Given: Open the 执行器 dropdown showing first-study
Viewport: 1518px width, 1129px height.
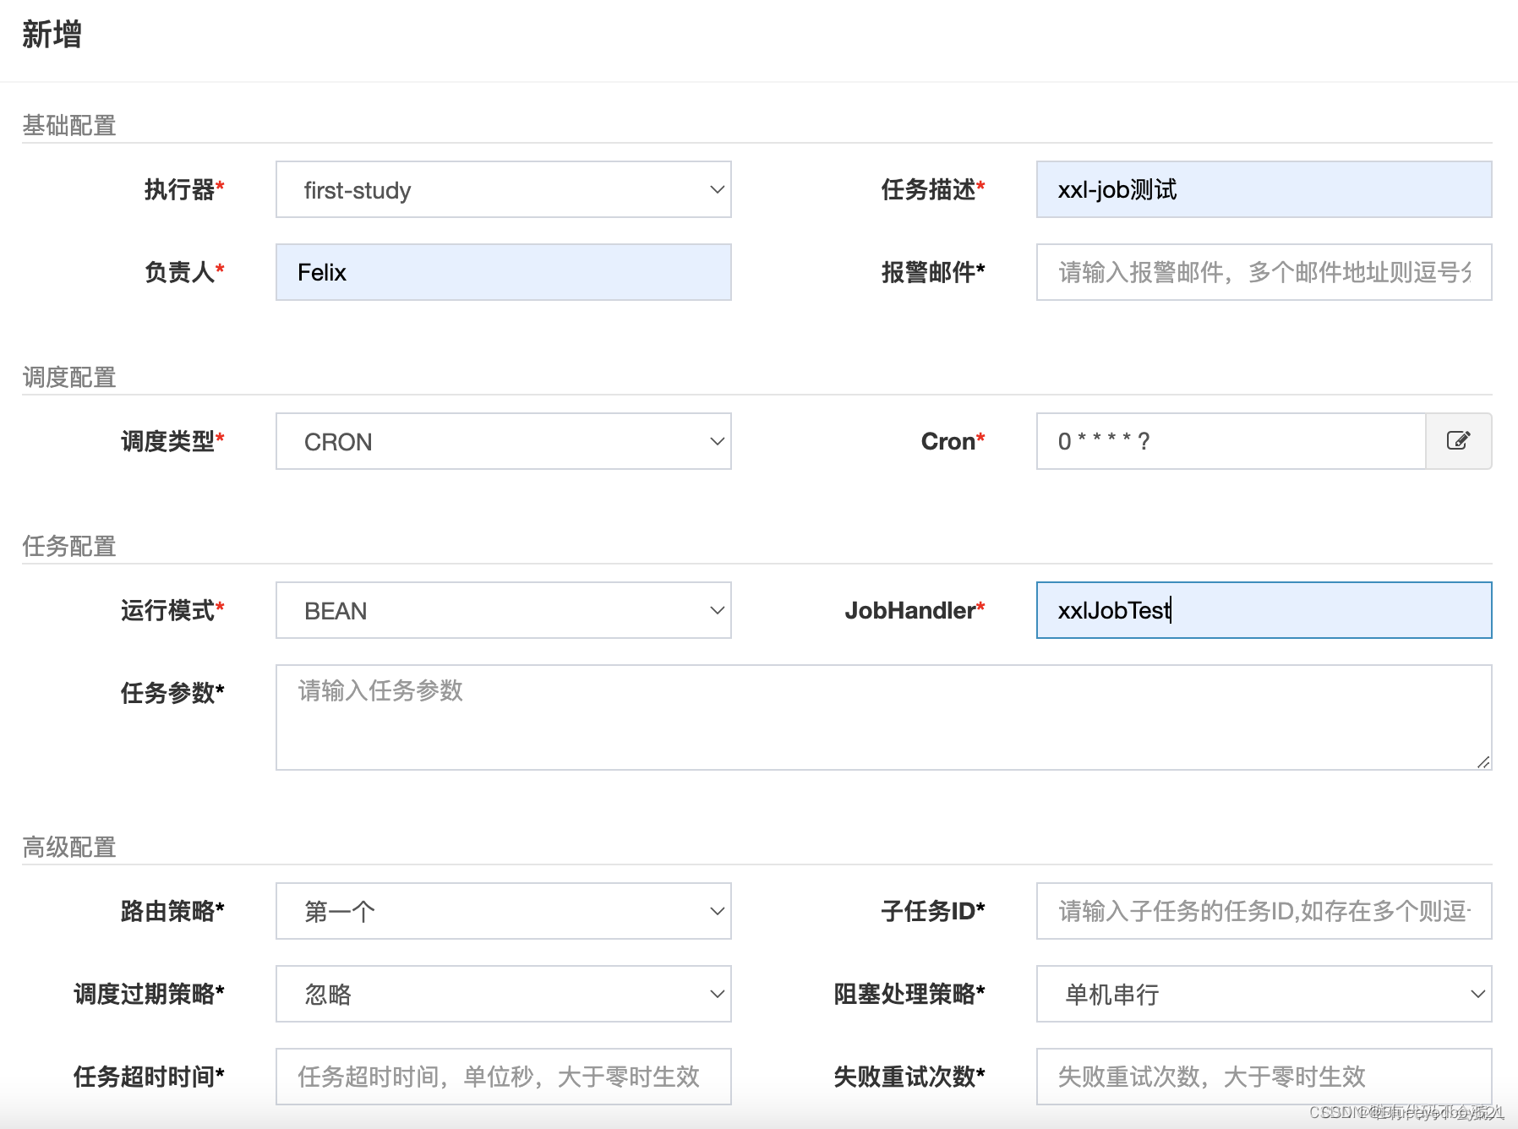Looking at the screenshot, I should pos(504,189).
